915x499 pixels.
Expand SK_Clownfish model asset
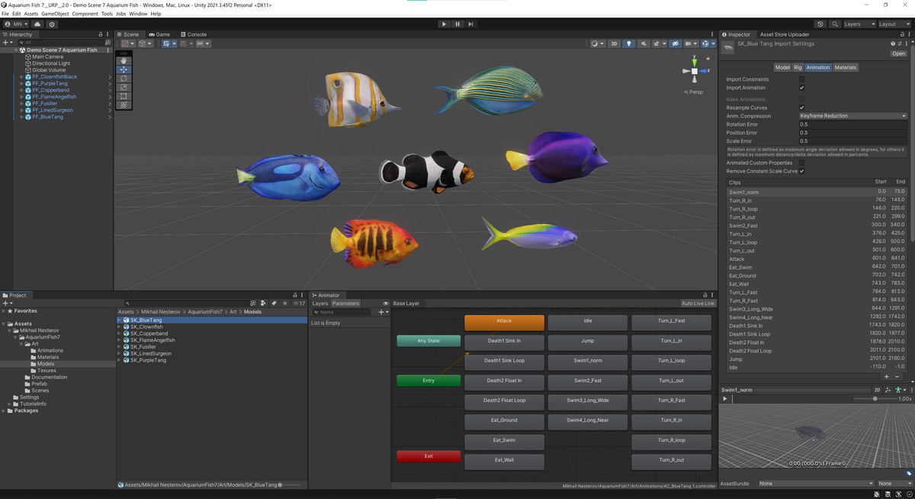pos(120,327)
